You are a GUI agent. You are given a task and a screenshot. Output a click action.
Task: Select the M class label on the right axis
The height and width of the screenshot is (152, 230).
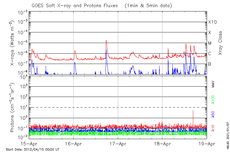pyautogui.click(x=210, y=43)
